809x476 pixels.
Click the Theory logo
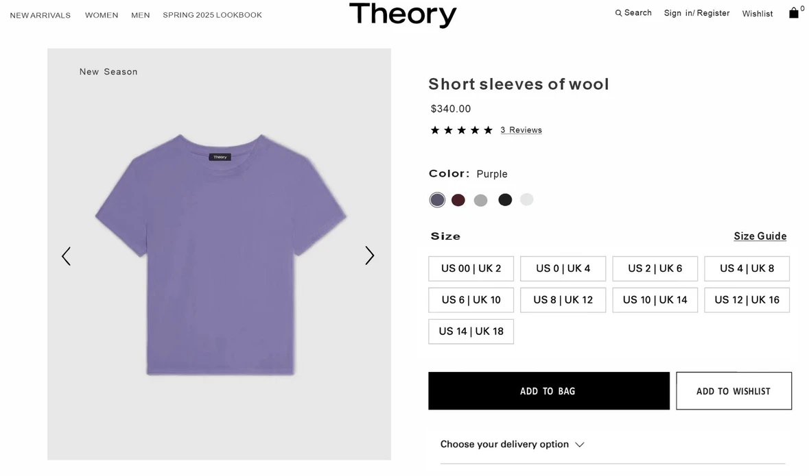(403, 14)
